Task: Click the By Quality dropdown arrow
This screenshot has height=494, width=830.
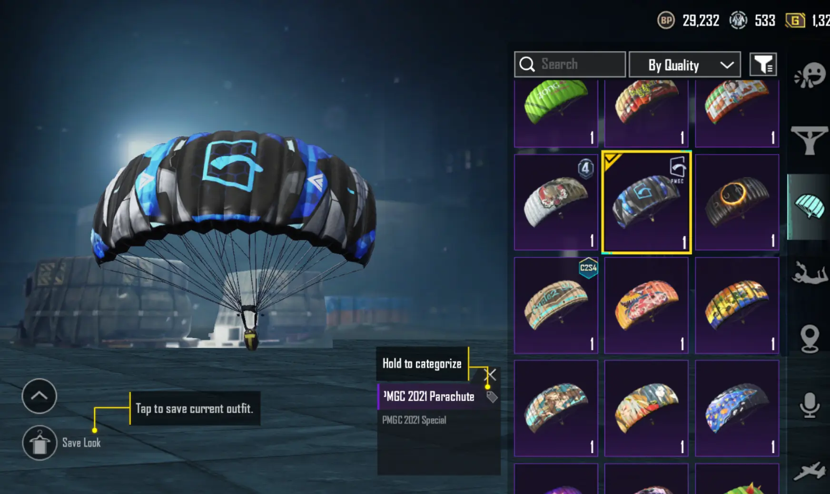Action: (727, 65)
